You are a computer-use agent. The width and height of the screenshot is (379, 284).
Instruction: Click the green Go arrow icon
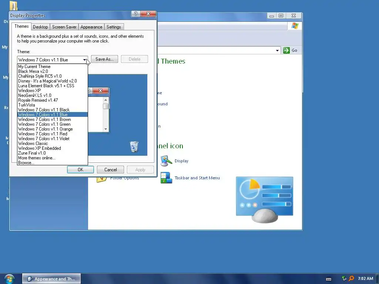[286, 50]
